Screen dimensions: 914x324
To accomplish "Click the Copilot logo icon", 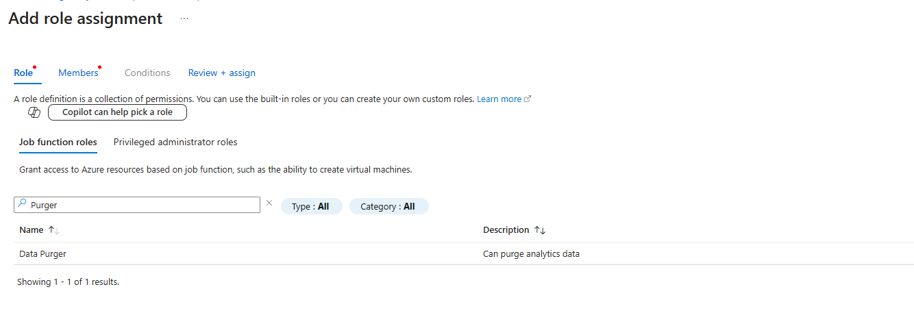I will (34, 112).
